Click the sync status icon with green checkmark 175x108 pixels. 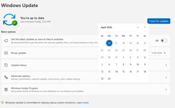click(10, 20)
